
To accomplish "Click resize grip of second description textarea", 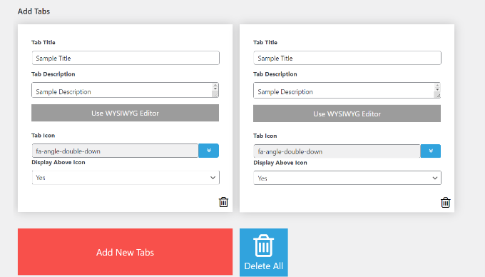I will click(x=438, y=96).
